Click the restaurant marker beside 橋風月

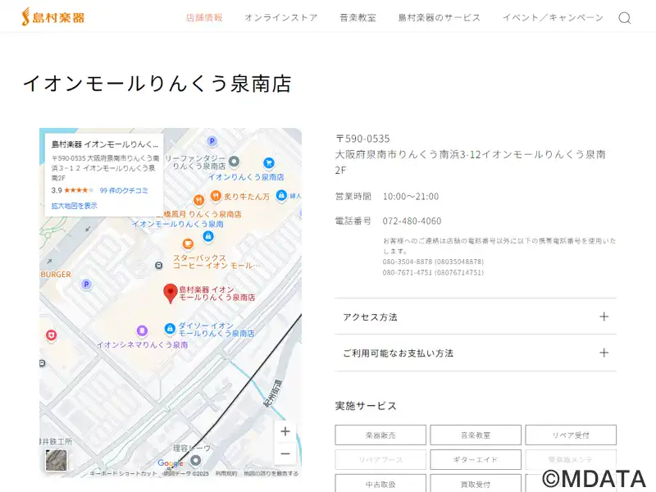(x=198, y=200)
